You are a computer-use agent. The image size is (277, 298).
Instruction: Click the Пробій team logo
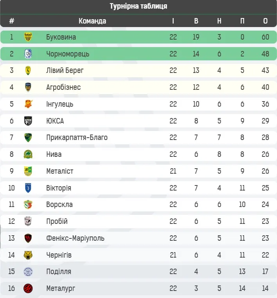28,221
